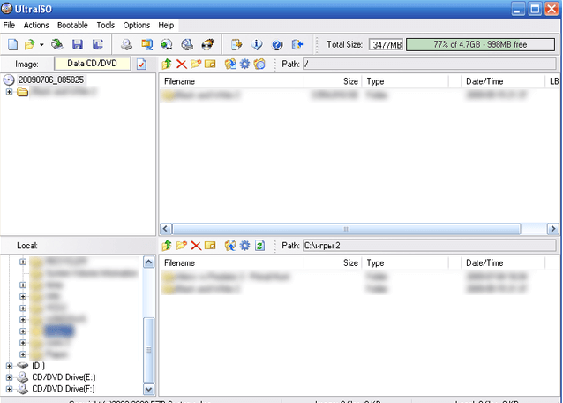Click the left arrow of image list horizontal scrollbar
This screenshot has width=563, height=403.
click(166, 229)
